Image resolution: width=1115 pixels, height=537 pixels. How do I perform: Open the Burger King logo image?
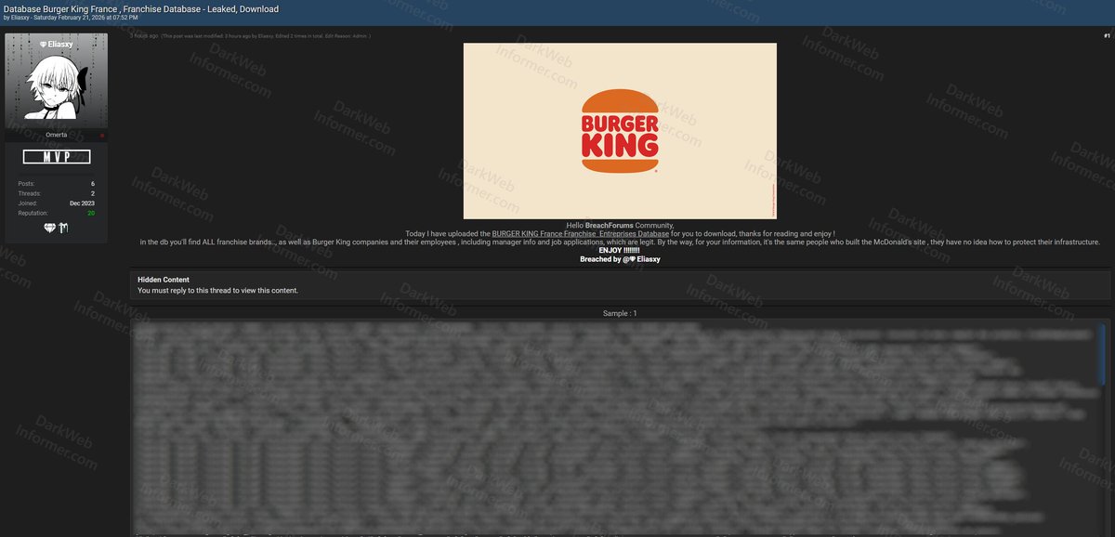point(620,131)
